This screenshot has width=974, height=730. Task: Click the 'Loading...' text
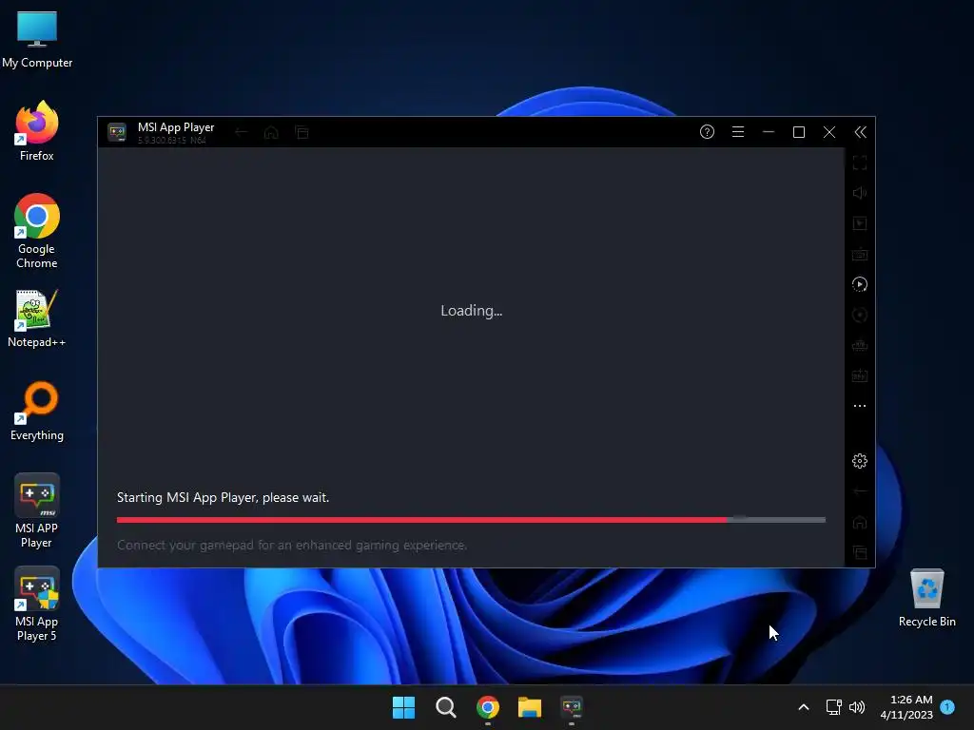click(x=472, y=311)
